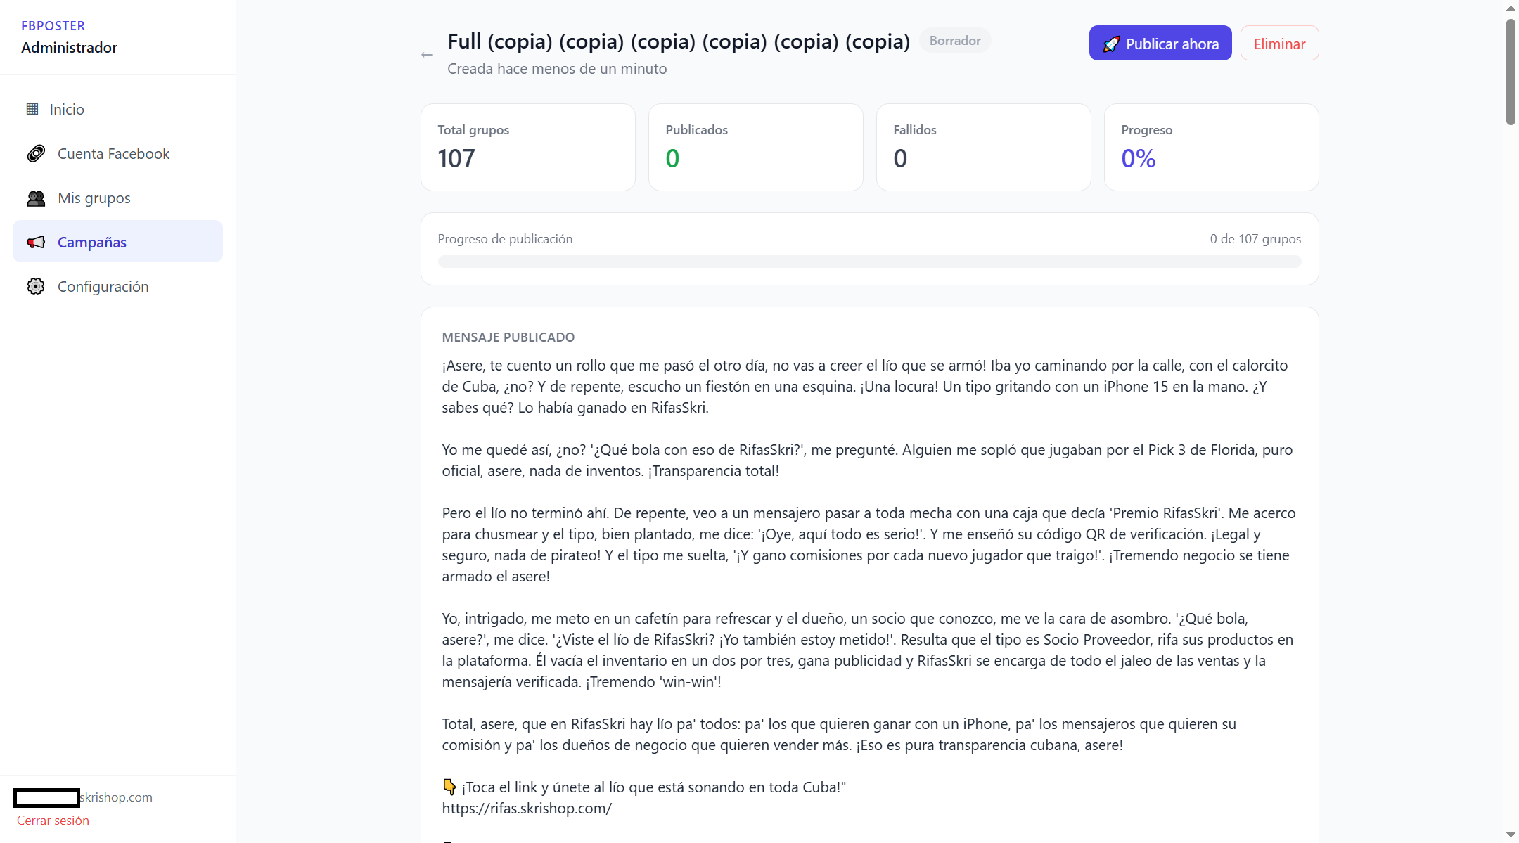Screen dimensions: 1519x843
Task: Open the Inicio menu item
Action: click(117, 109)
